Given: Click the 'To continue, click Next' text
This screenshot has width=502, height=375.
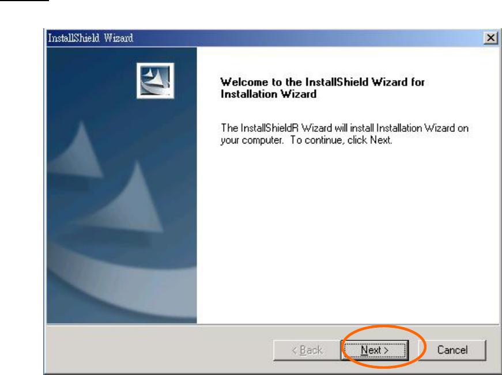Looking at the screenshot, I should (x=341, y=140).
